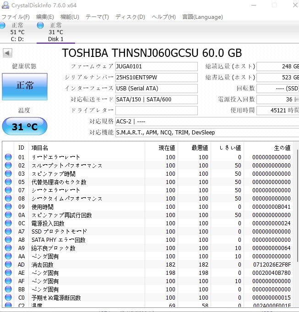Select raw value 000000000015 in row C0

click(x=272, y=298)
